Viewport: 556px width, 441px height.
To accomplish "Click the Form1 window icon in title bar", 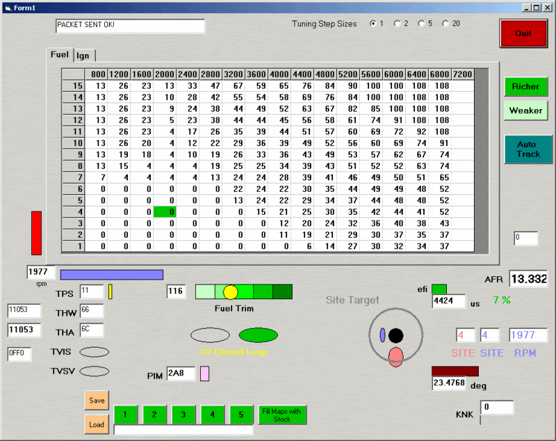I will [x=8, y=8].
